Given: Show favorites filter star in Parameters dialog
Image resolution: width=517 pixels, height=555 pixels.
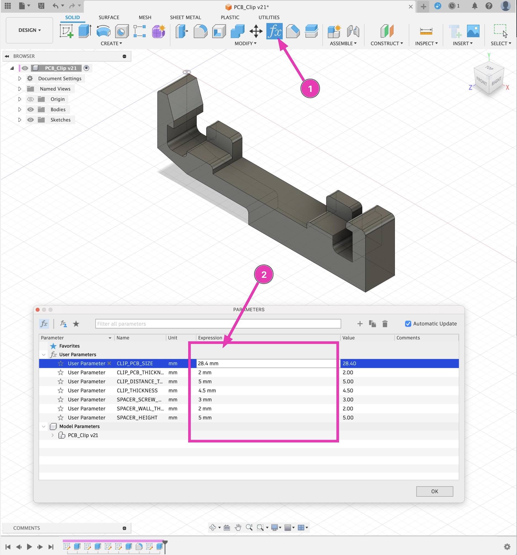Looking at the screenshot, I should point(76,323).
